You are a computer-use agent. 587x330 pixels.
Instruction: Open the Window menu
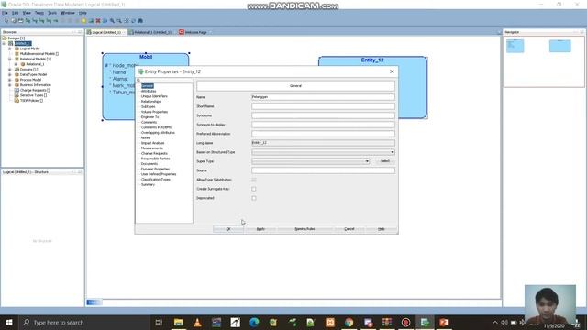coord(68,13)
